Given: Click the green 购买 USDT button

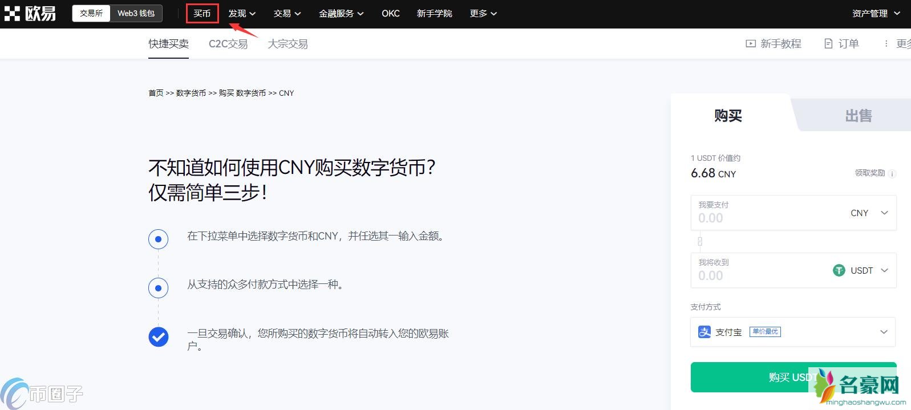Looking at the screenshot, I should 793,377.
